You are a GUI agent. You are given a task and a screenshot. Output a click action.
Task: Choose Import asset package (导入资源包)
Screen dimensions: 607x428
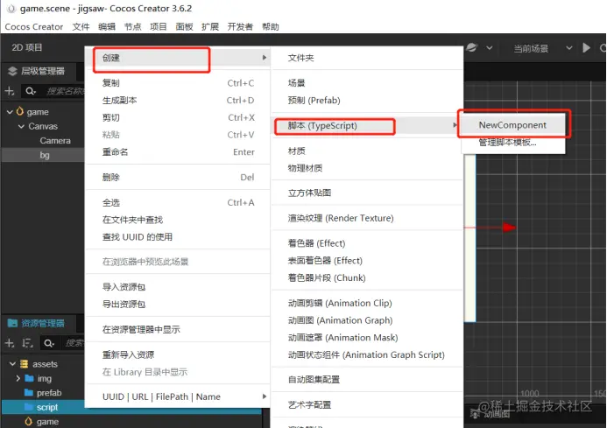178,287
